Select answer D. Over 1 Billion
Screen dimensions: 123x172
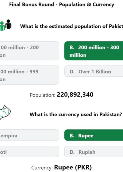[x=94, y=71]
